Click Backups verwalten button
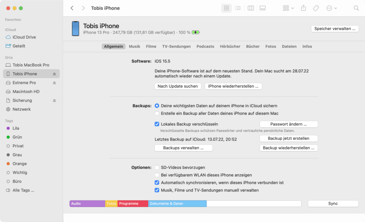 184,148
